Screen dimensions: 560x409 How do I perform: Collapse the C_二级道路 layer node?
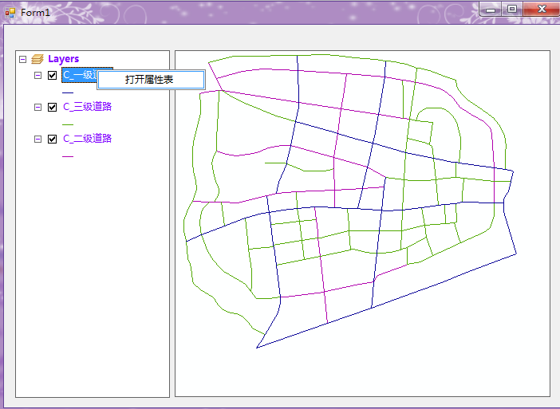coord(37,139)
